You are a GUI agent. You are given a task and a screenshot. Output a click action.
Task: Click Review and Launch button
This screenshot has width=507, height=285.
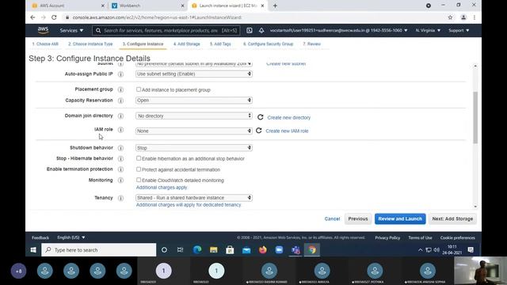400,218
